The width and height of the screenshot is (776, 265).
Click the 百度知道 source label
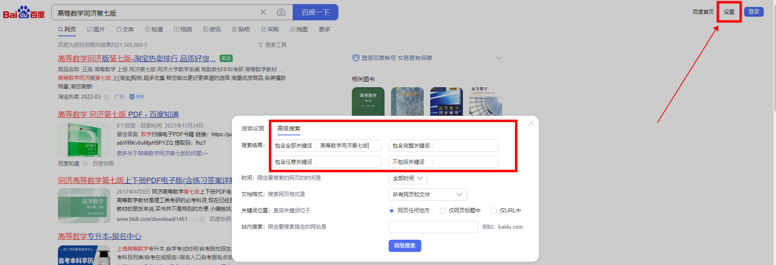point(69,163)
